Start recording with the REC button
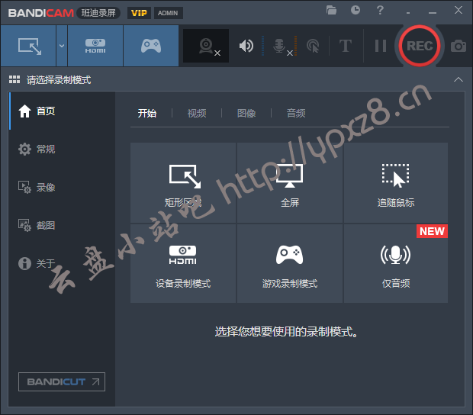The image size is (473, 415). click(x=420, y=46)
